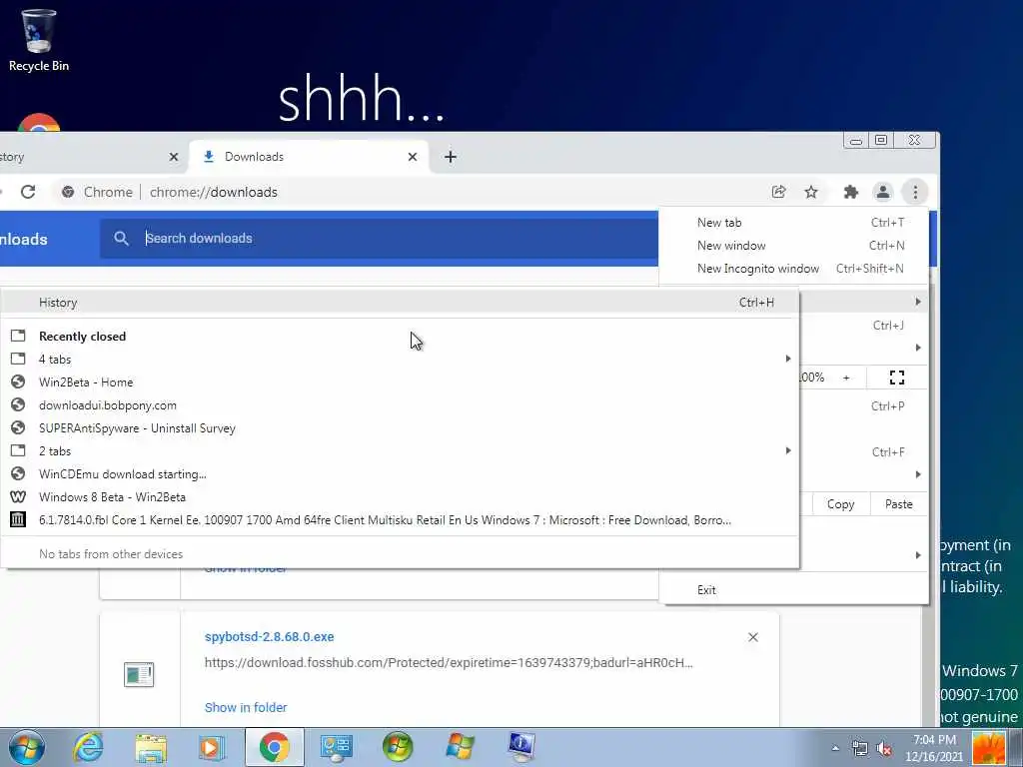
Task: Choose Exit from the Chrome menu
Action: click(793, 589)
